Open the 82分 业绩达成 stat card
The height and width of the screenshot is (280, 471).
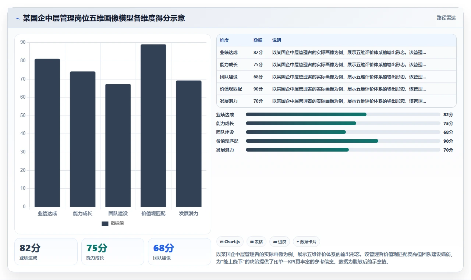coord(46,252)
